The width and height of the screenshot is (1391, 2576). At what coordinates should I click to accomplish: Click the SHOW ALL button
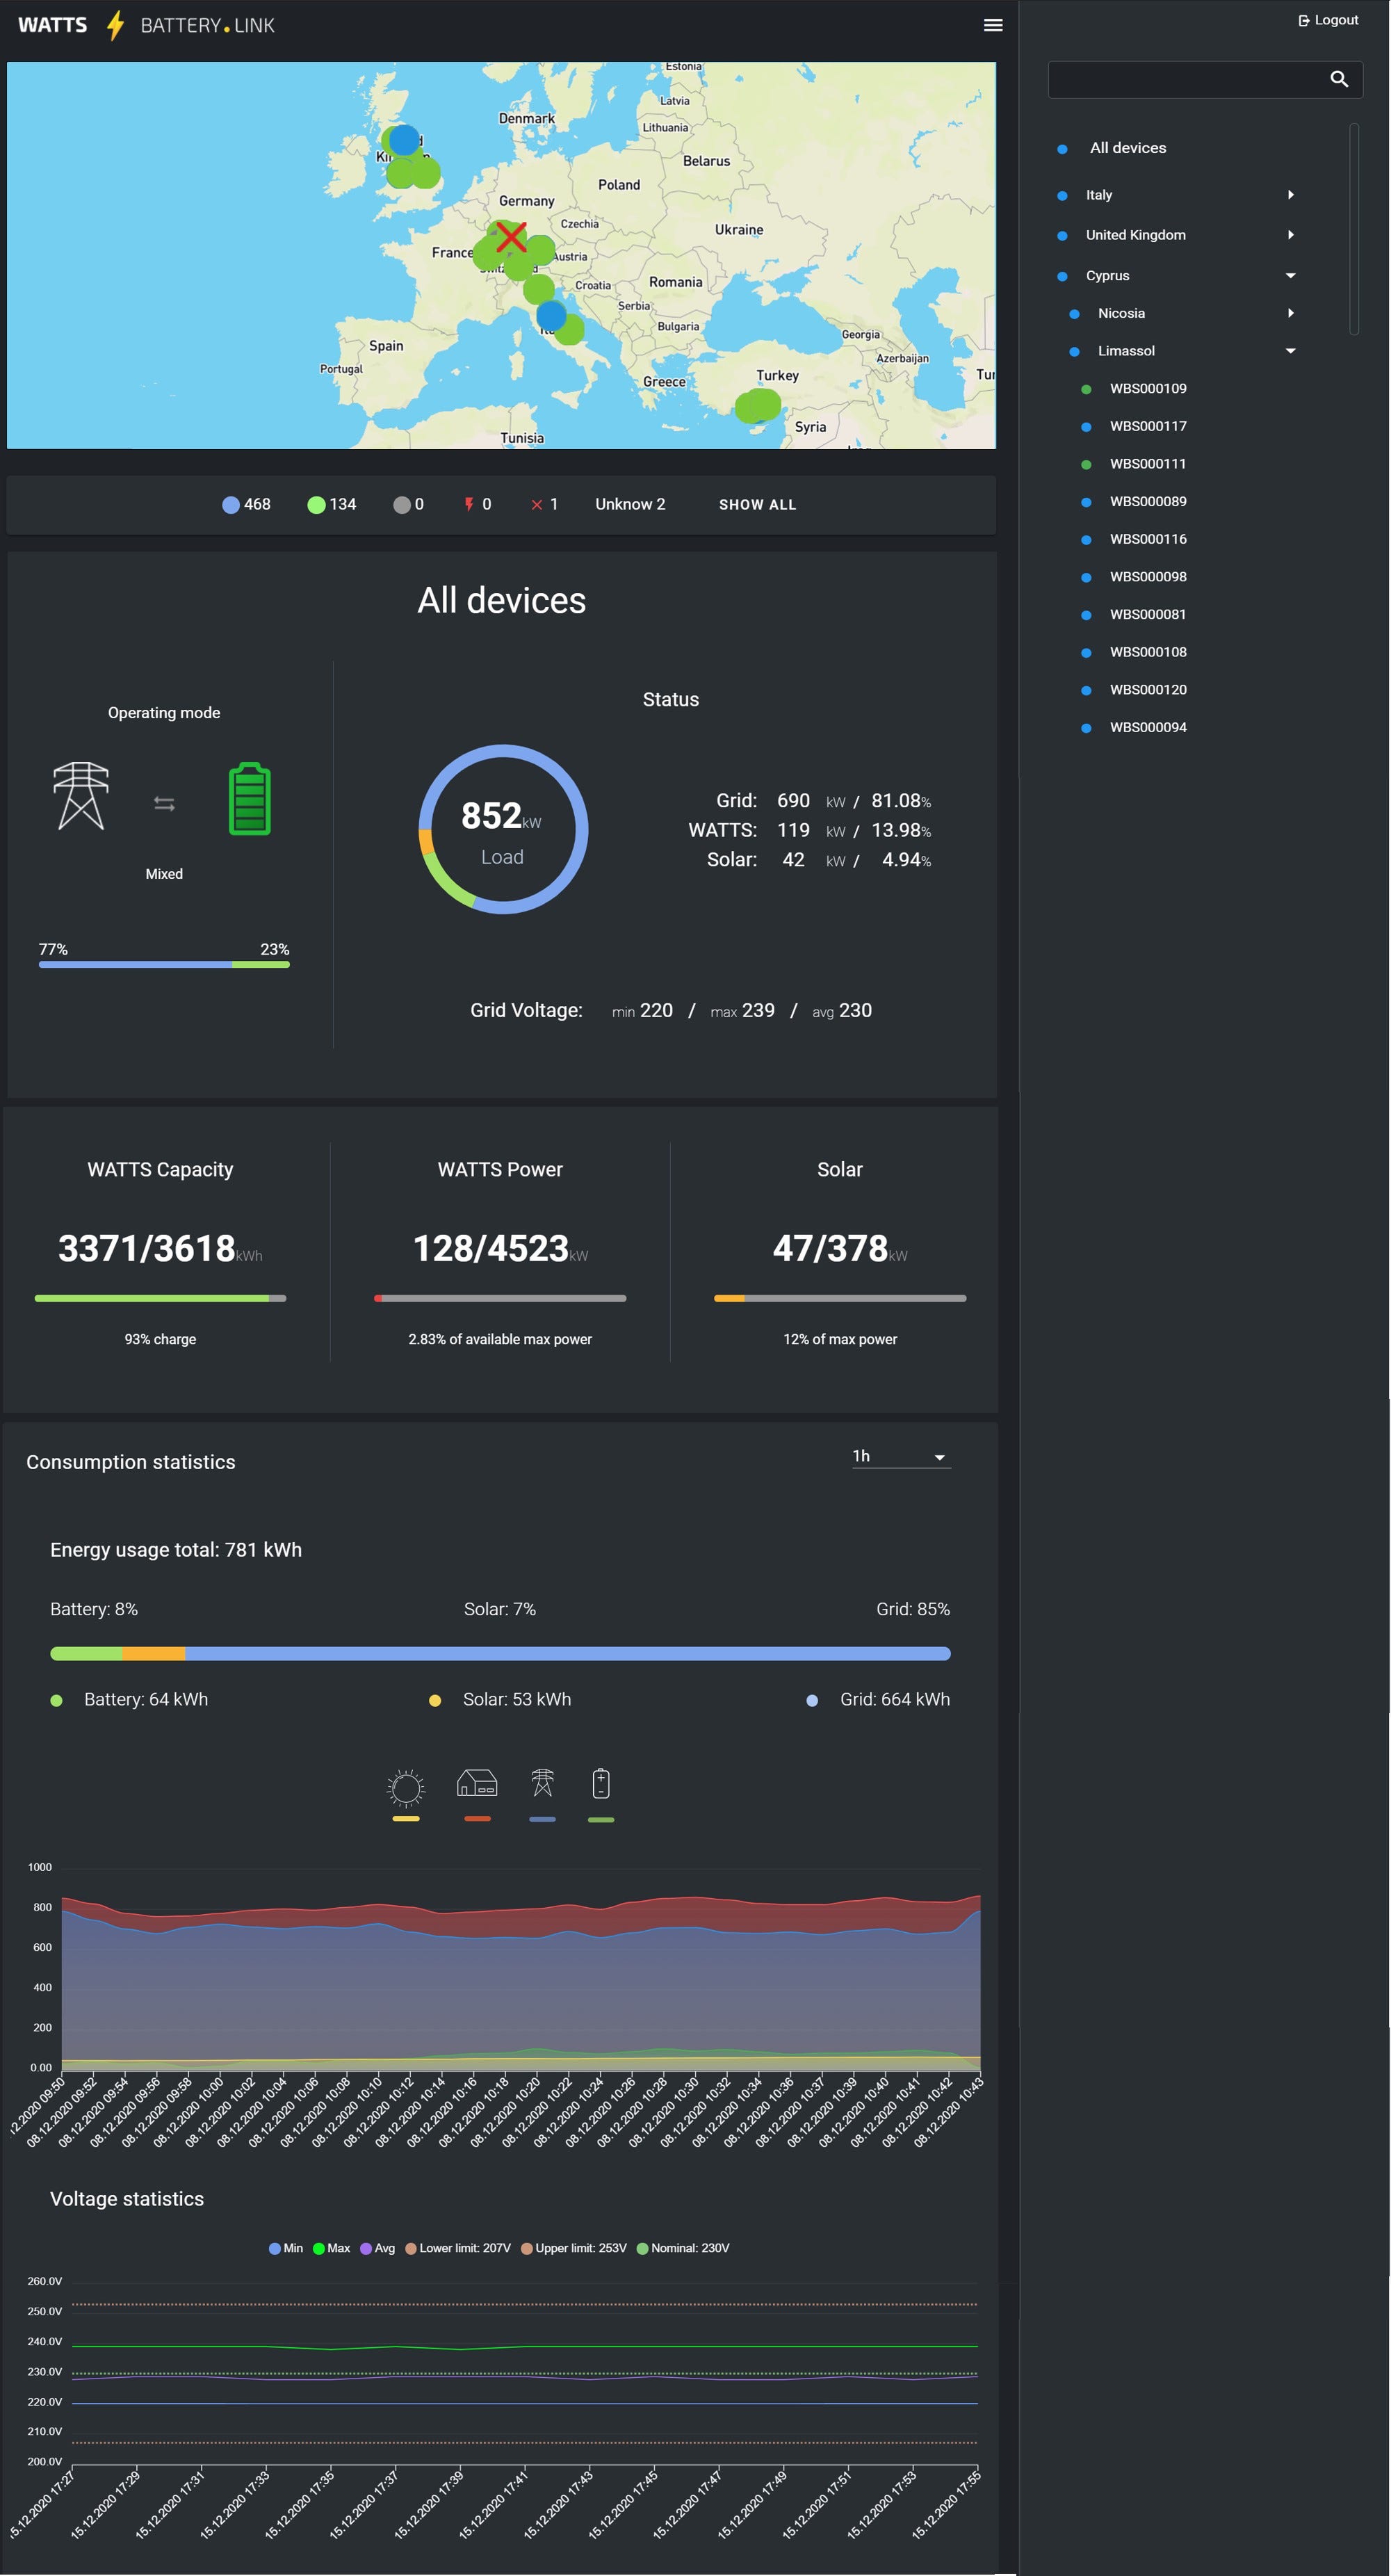tap(757, 505)
